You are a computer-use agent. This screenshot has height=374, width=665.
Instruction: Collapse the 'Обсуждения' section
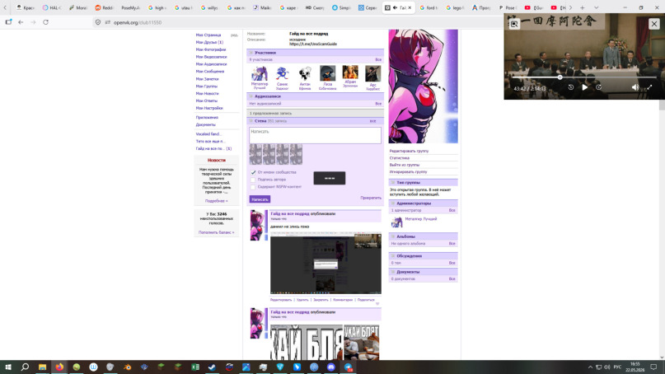[x=393, y=255]
